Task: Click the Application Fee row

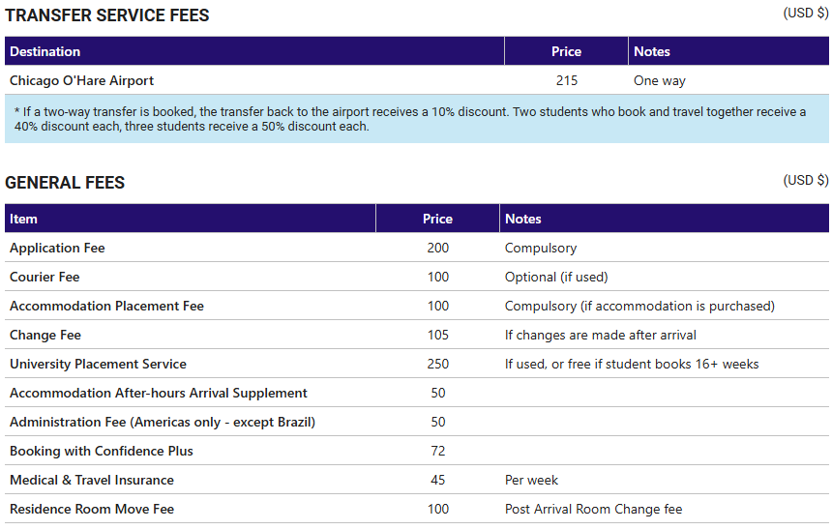Action: (417, 248)
